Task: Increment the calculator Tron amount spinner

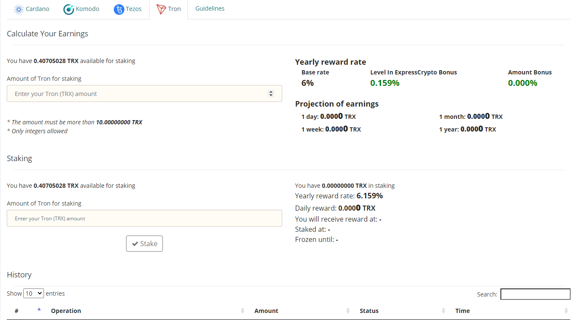Action: tap(271, 92)
